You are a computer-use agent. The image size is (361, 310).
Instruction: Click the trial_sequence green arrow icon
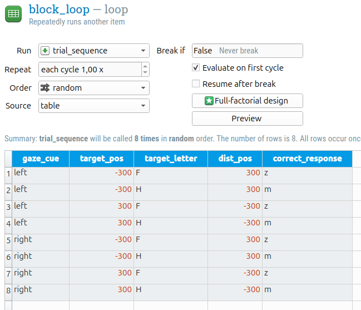click(x=46, y=51)
